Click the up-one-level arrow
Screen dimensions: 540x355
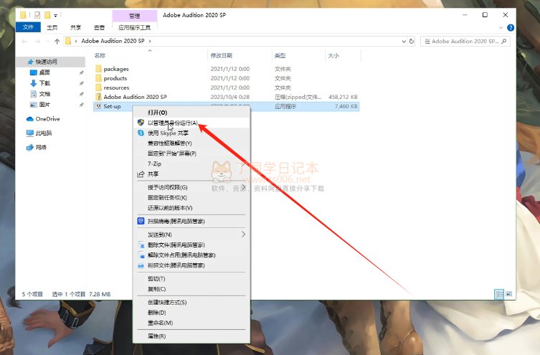click(57, 42)
